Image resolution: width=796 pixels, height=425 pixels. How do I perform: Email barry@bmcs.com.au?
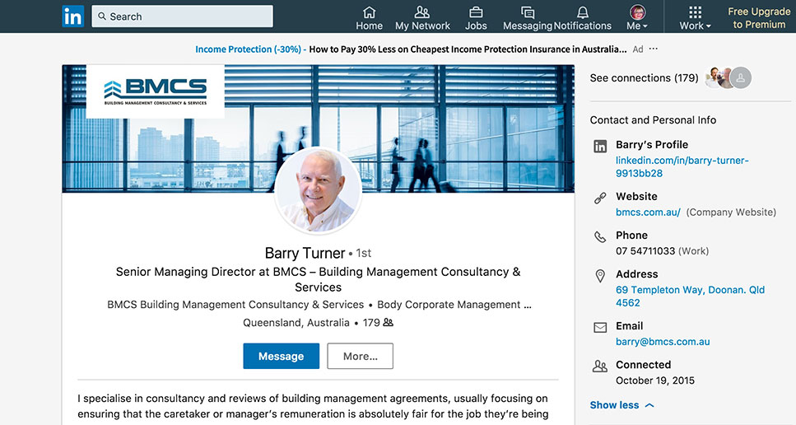click(663, 342)
